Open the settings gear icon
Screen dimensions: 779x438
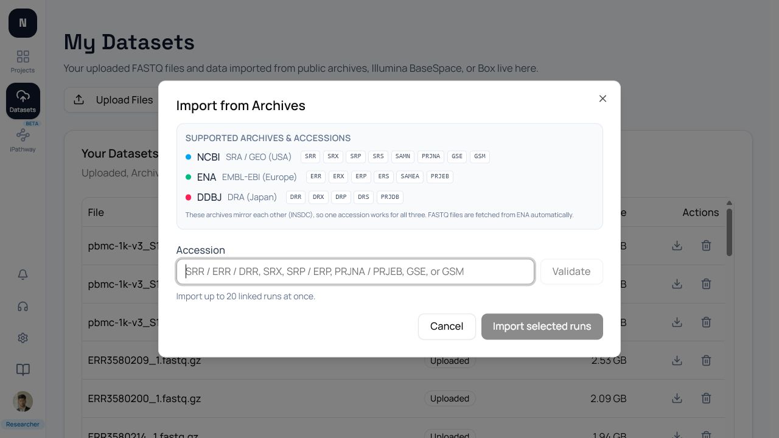(x=23, y=338)
